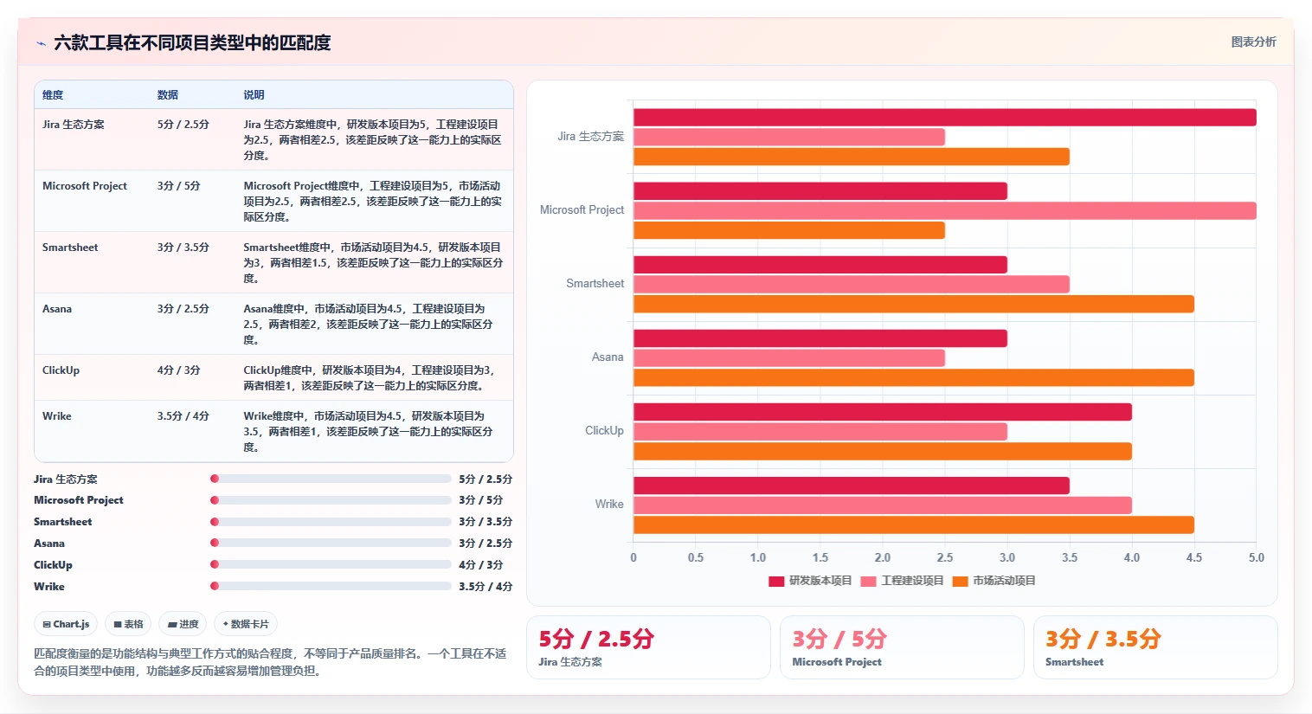Click the 六款工具在不同项目类型中的匹配度 title
The image size is (1312, 714).
click(192, 42)
